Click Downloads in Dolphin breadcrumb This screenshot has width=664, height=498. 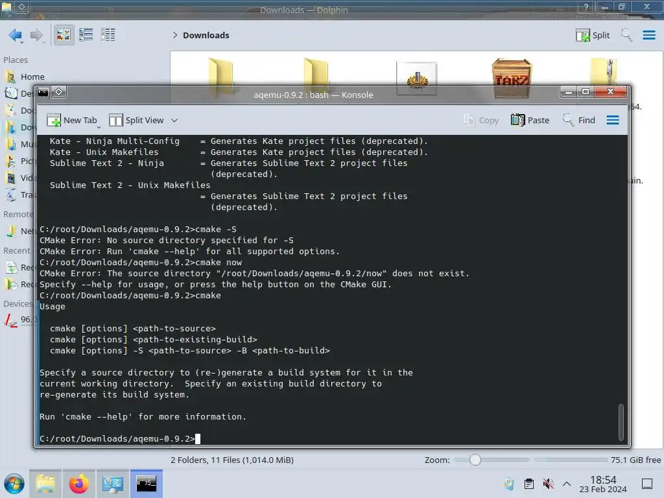pyautogui.click(x=206, y=35)
